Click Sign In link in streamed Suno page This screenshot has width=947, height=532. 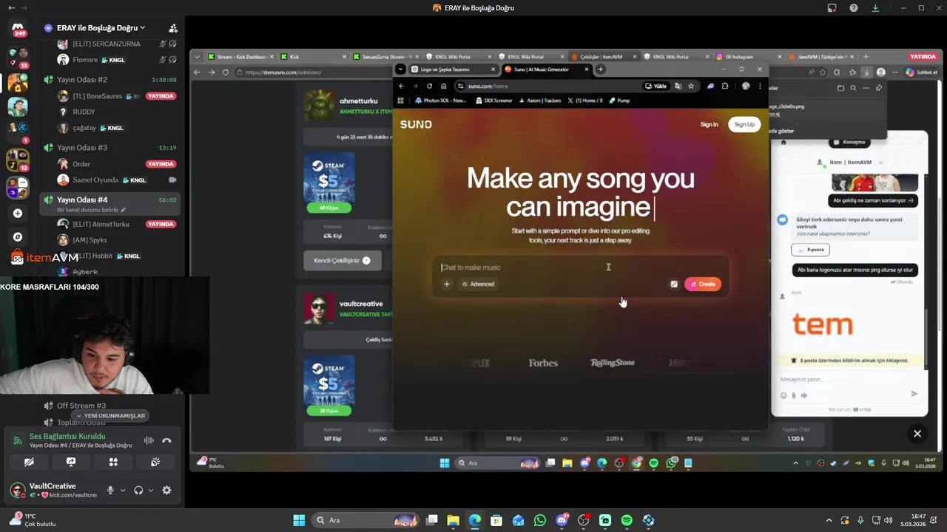pyautogui.click(x=709, y=124)
